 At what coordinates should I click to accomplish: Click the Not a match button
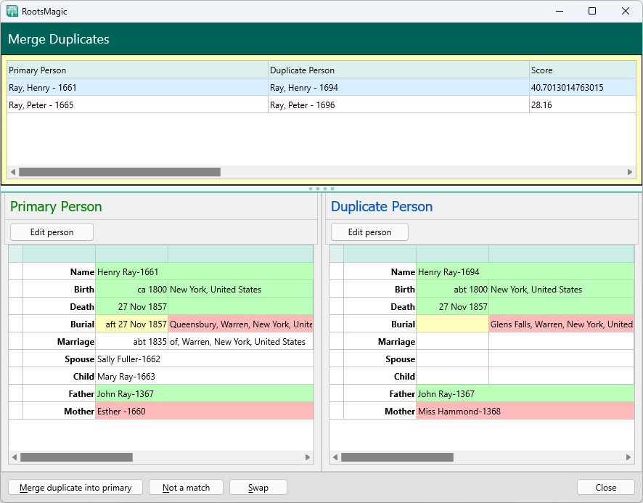click(x=186, y=488)
